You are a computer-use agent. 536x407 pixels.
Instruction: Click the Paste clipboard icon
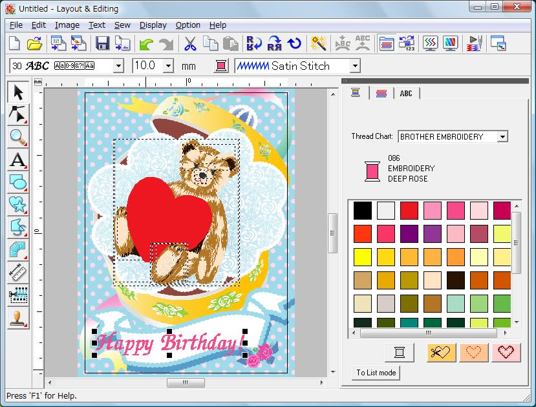click(x=230, y=44)
